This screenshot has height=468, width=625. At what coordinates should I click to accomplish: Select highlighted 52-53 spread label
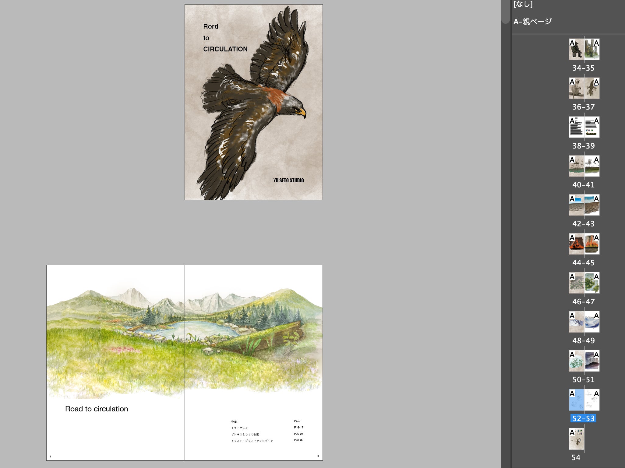[583, 418]
